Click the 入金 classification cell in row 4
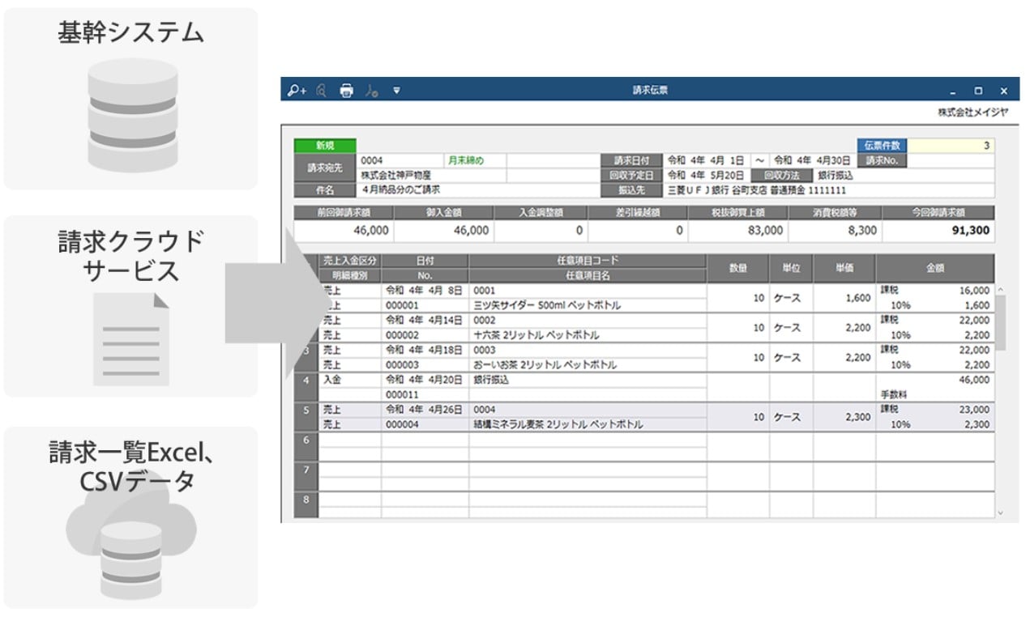Screen dimensions: 1030x621 point(350,379)
